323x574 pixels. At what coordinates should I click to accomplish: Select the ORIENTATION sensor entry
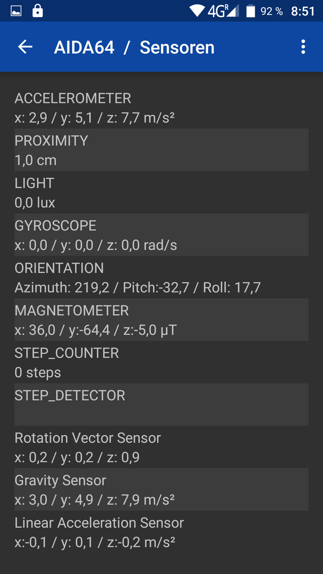(x=161, y=277)
